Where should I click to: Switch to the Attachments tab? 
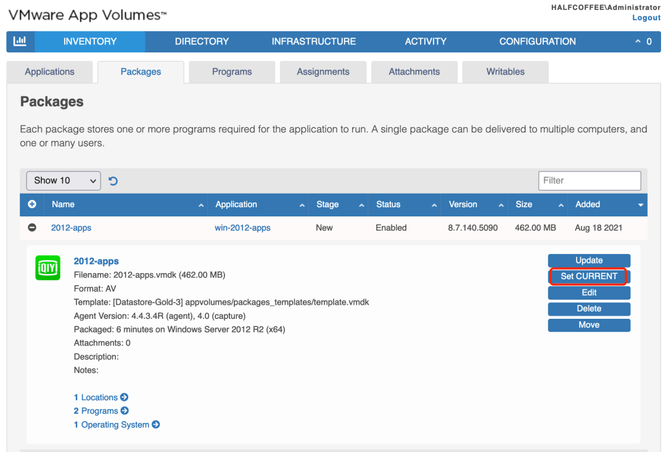point(414,72)
